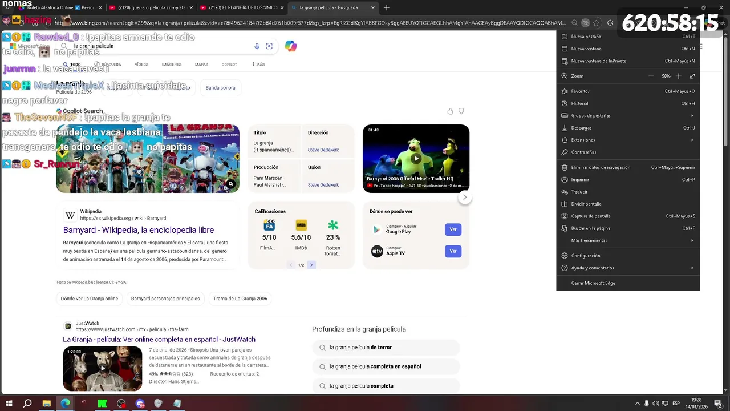Open Configuración from Edge menu

[628, 256]
